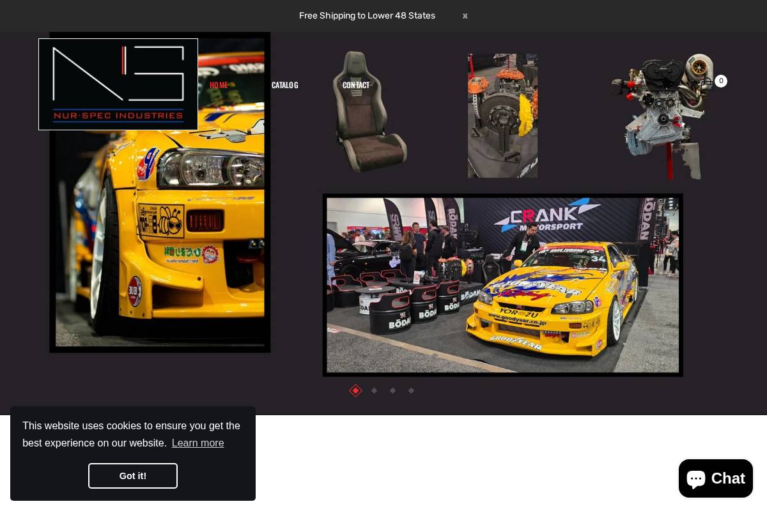Viewport: 767px width, 511px height.
Task: Dismiss the Free Shipping announcement banner
Action: click(x=465, y=15)
